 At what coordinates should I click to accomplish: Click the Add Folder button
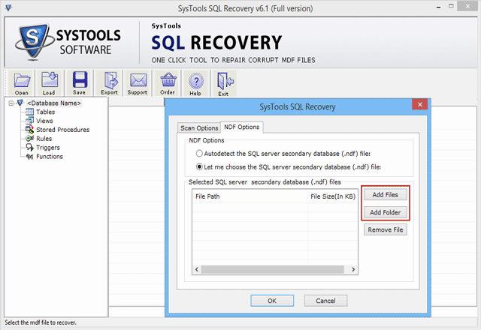coord(386,212)
